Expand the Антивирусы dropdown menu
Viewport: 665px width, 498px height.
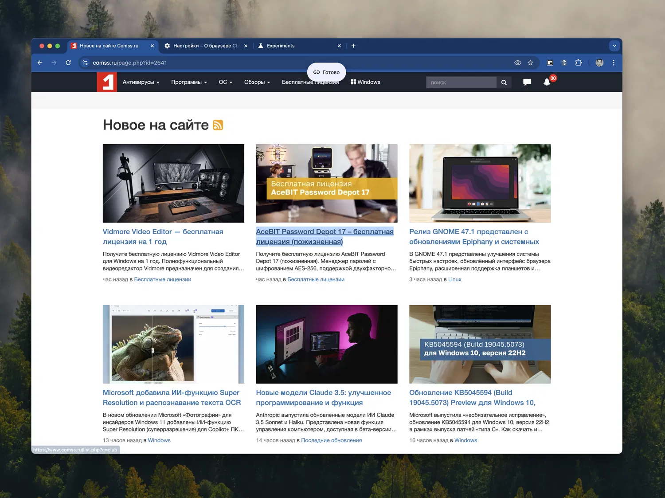pos(141,82)
